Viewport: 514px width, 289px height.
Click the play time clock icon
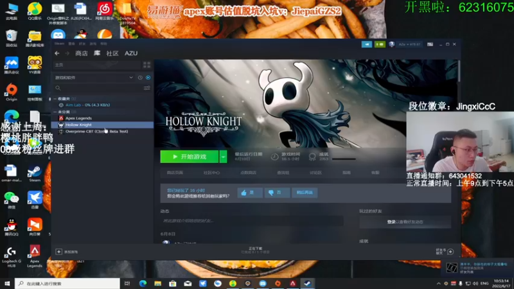point(274,157)
